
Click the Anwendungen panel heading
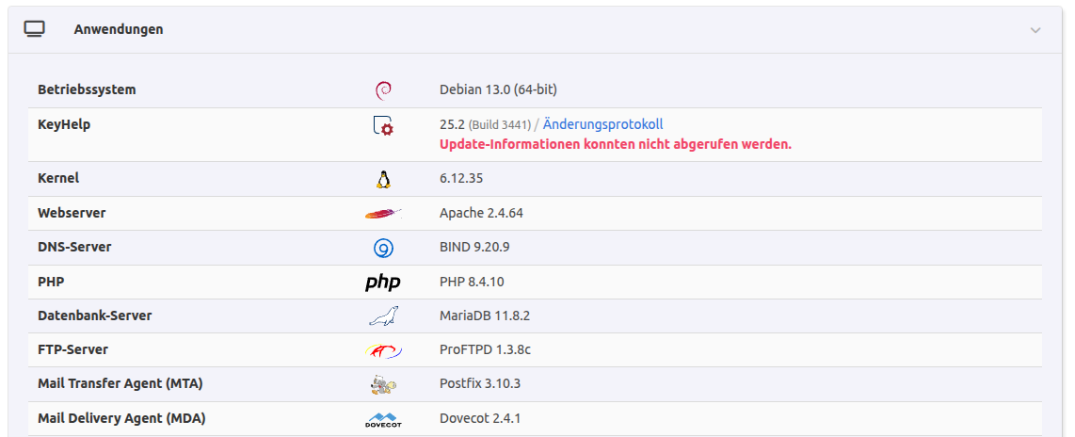tap(119, 29)
